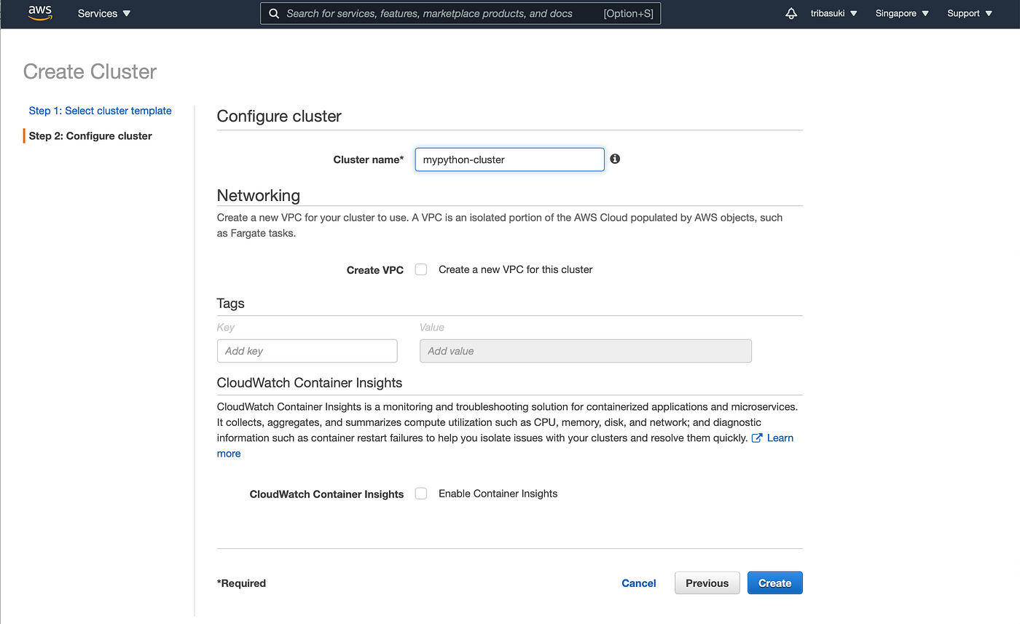Follow the Learn more link
Screen dimensions: 1020x624
[780, 438]
